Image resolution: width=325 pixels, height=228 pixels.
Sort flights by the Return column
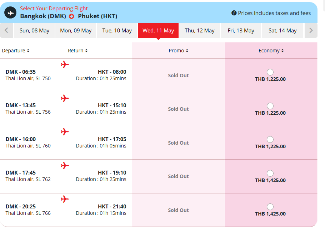(x=78, y=51)
